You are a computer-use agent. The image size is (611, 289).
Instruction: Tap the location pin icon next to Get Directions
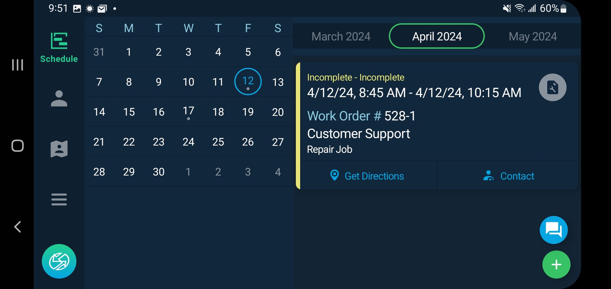334,176
